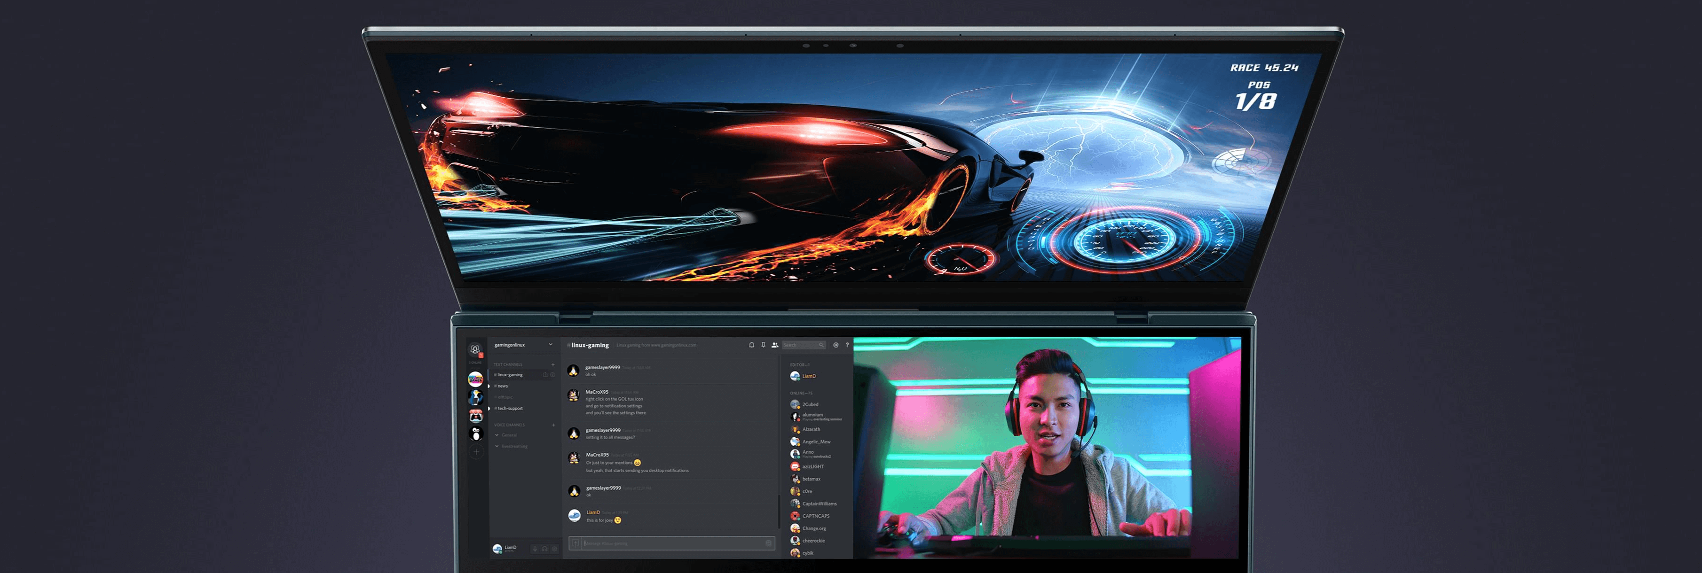Open the red-and-white mask server icon
Screen dimensions: 1702x573
[x=476, y=416]
